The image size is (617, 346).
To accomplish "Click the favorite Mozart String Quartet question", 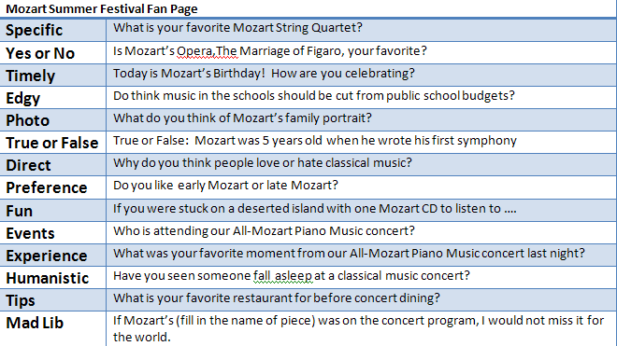I will coord(237,28).
